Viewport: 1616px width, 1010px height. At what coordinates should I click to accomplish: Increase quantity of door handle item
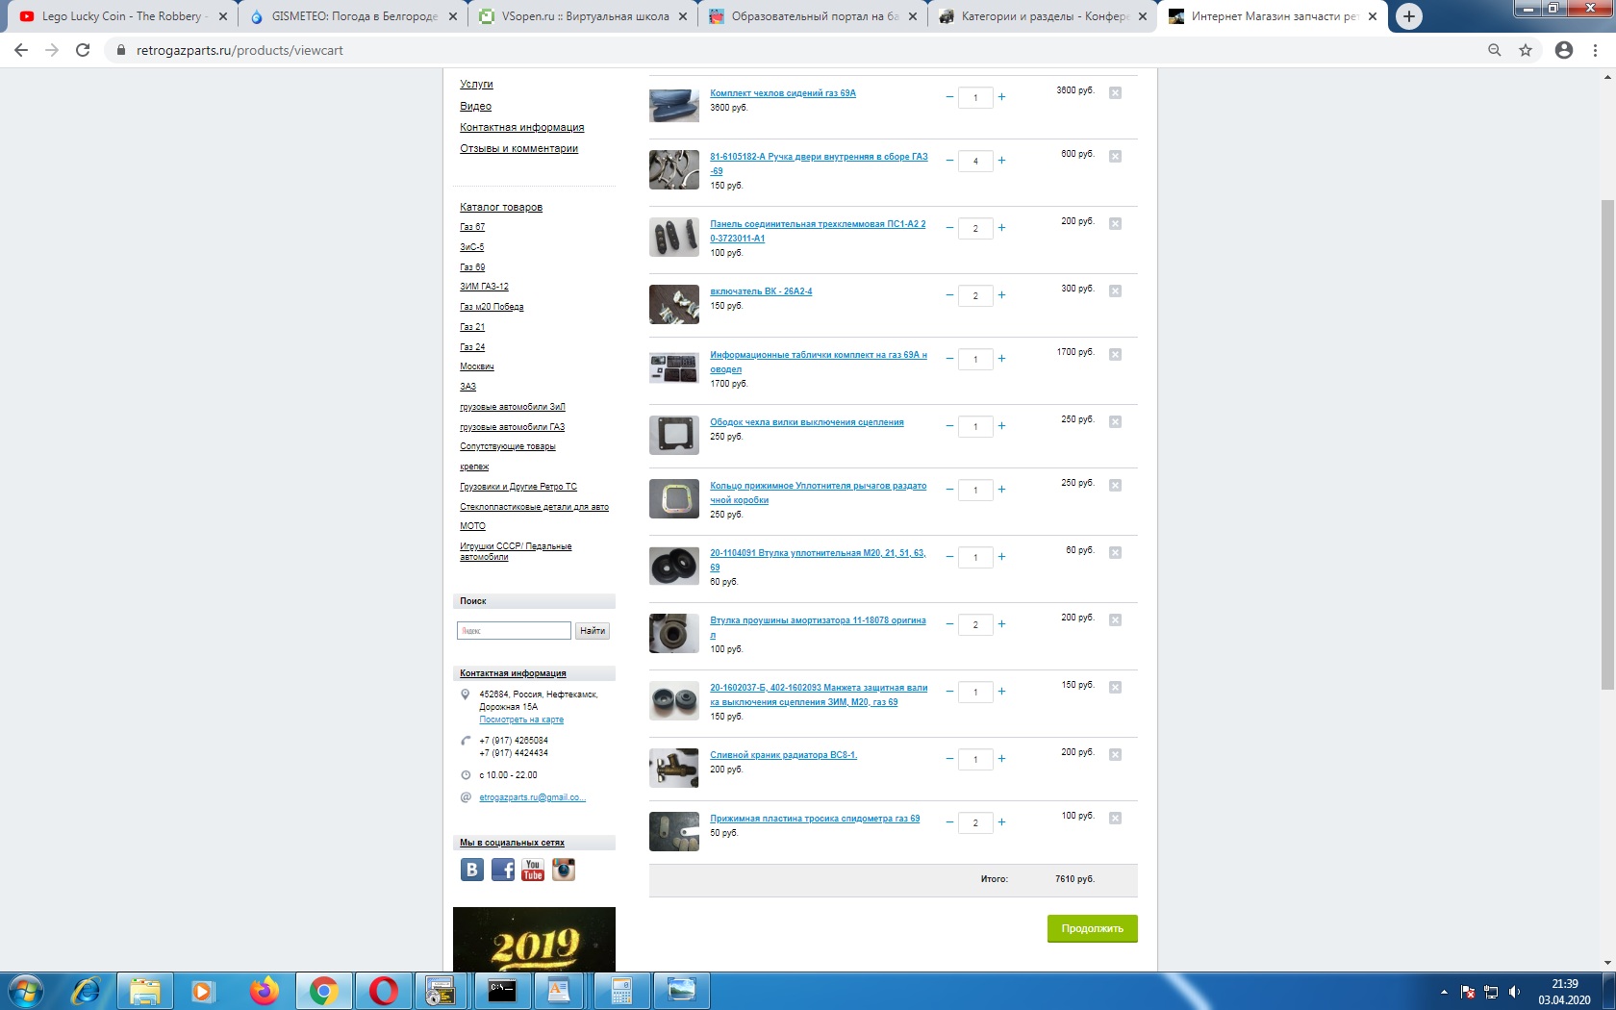coord(1001,161)
